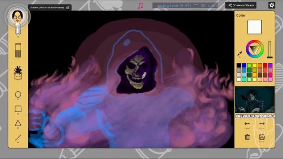This screenshot has width=283, height=159.
Task: Select the dark blue palette swatch
Action: pos(244,65)
